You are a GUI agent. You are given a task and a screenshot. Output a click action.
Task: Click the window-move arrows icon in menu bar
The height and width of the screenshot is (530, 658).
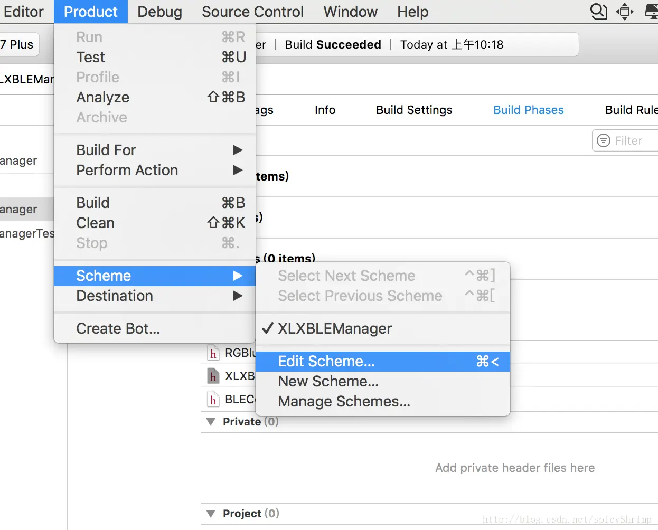(625, 12)
